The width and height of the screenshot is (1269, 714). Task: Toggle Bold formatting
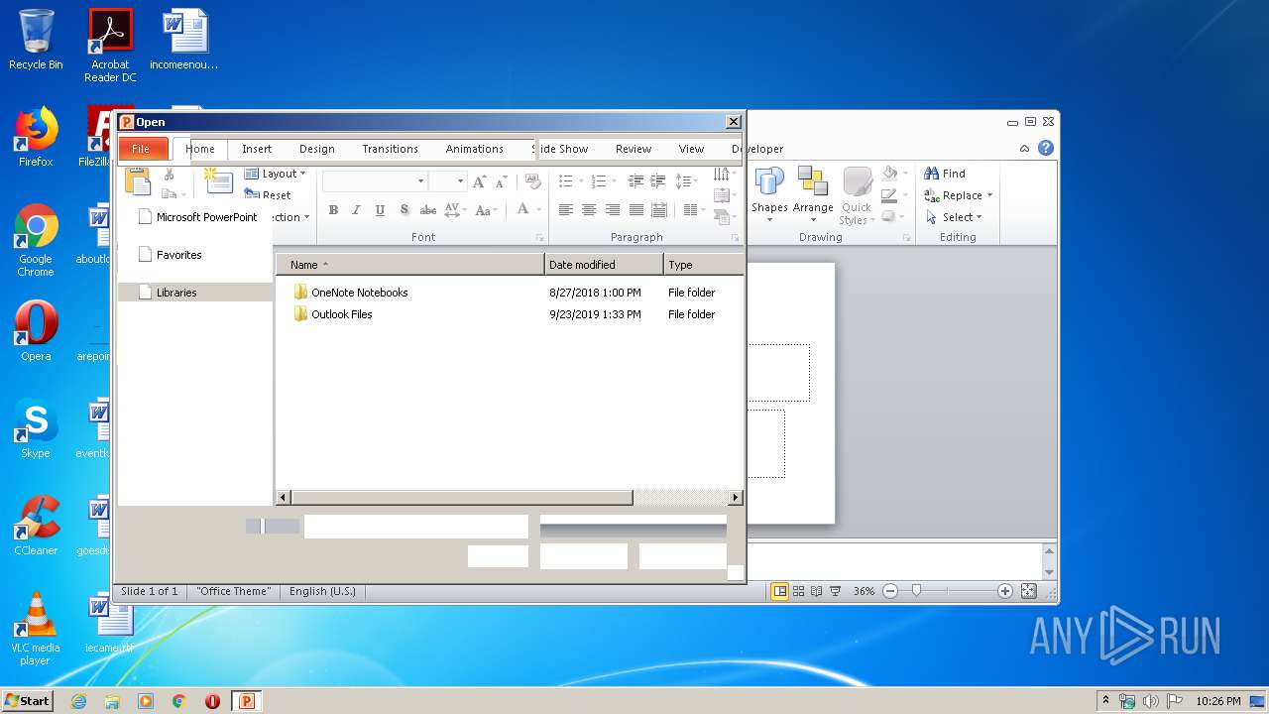(333, 210)
